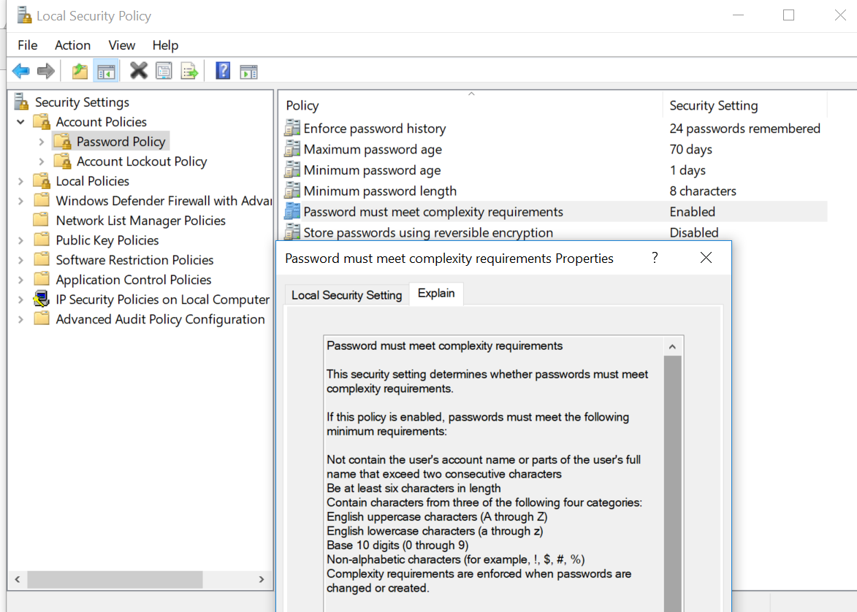Click the "70 days" setting value

point(691,149)
